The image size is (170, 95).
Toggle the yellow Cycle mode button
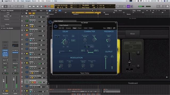click(x=52, y=6)
